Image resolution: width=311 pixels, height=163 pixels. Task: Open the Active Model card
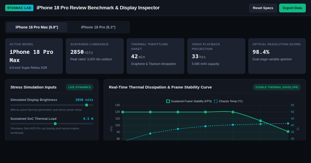(34, 56)
